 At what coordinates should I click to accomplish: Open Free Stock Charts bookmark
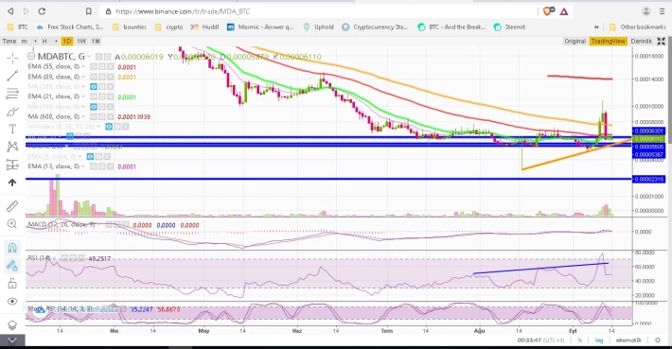pos(70,27)
